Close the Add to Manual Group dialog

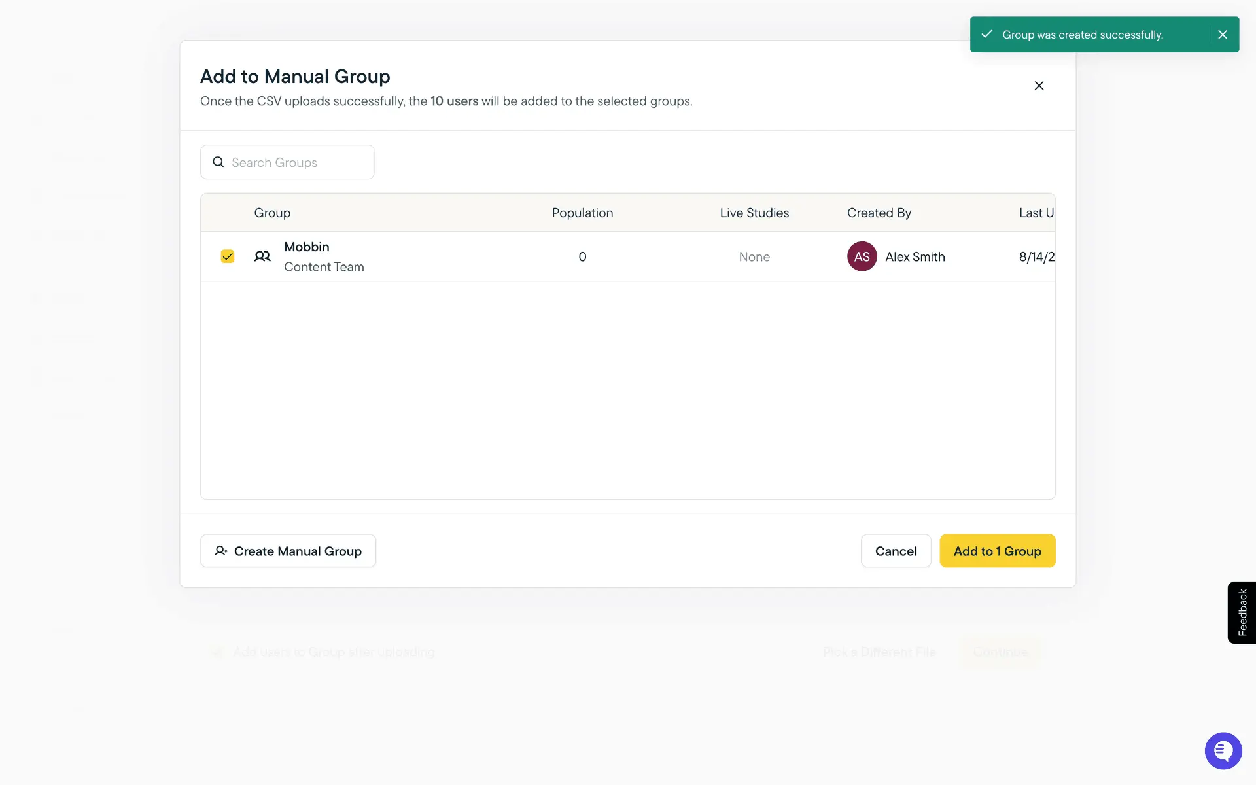click(1039, 86)
